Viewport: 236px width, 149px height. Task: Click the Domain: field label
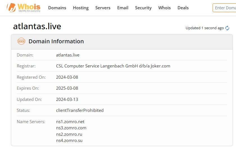[25, 55]
